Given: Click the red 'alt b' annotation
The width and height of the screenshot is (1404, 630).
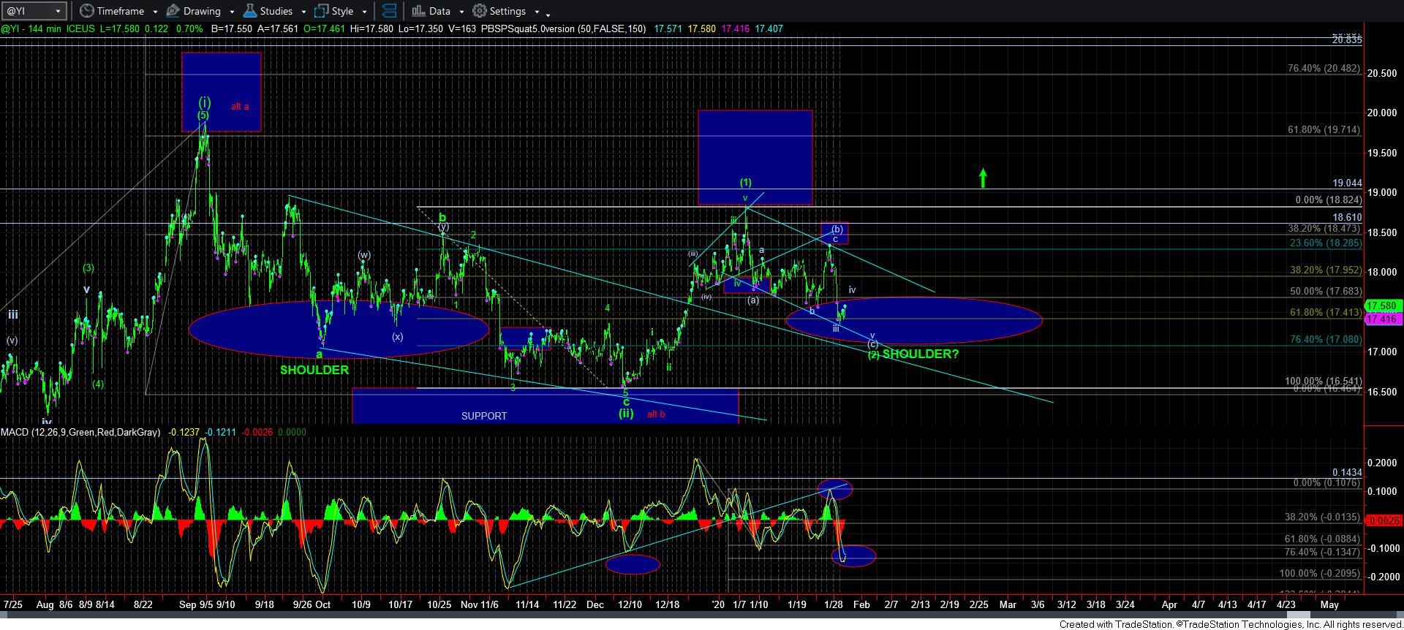Looking at the screenshot, I should [656, 414].
